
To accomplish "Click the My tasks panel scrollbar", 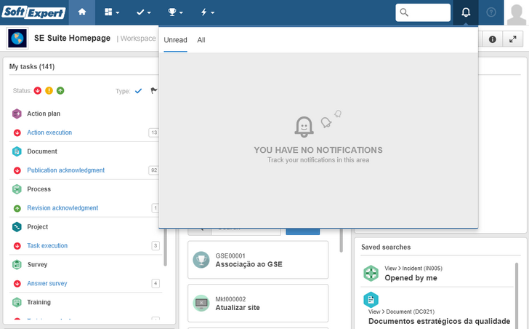I will pos(165,247).
